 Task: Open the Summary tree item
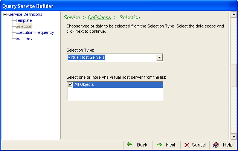pos(24,38)
